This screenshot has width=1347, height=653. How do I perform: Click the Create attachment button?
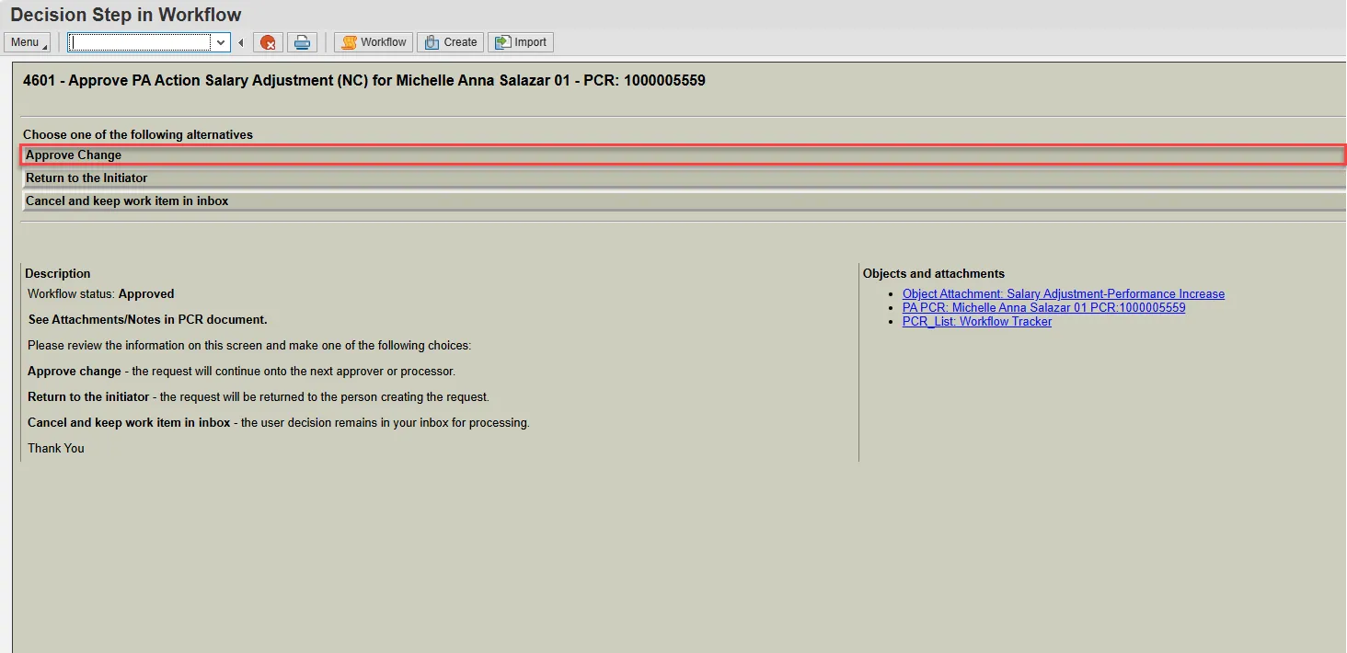[x=450, y=42]
